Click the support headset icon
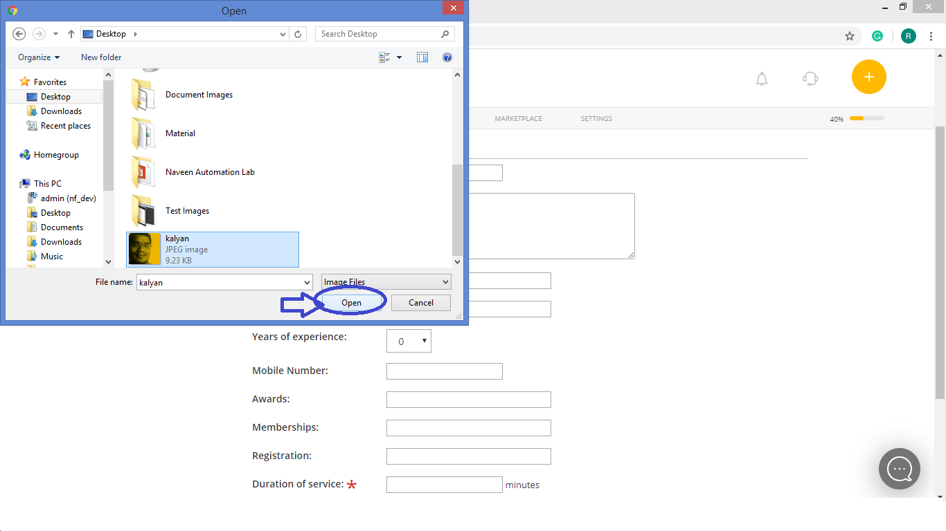 pos(810,79)
